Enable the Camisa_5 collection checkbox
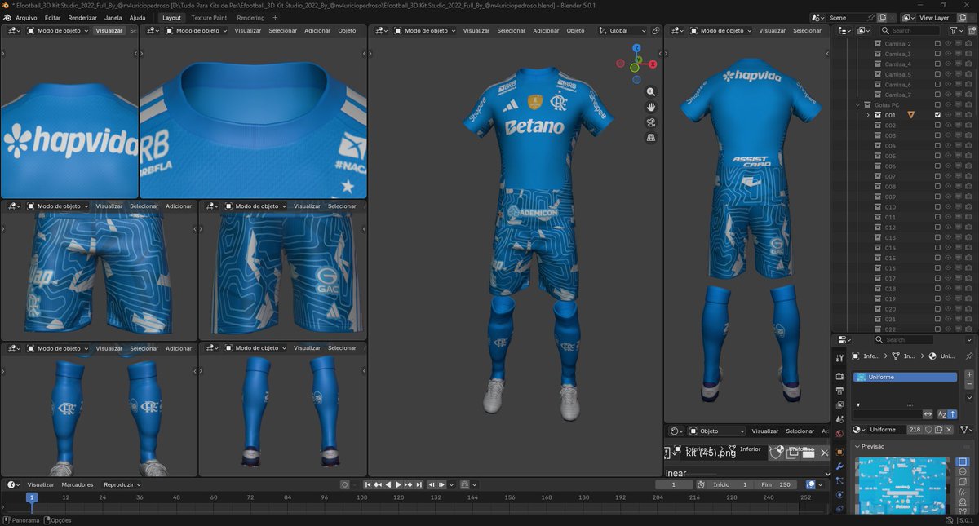Image resolution: width=979 pixels, height=526 pixels. (937, 74)
